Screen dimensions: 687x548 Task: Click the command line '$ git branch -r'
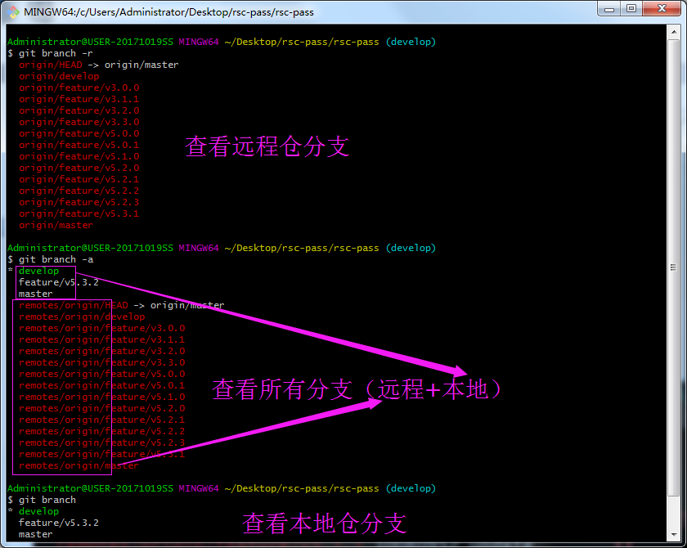pyautogui.click(x=51, y=53)
